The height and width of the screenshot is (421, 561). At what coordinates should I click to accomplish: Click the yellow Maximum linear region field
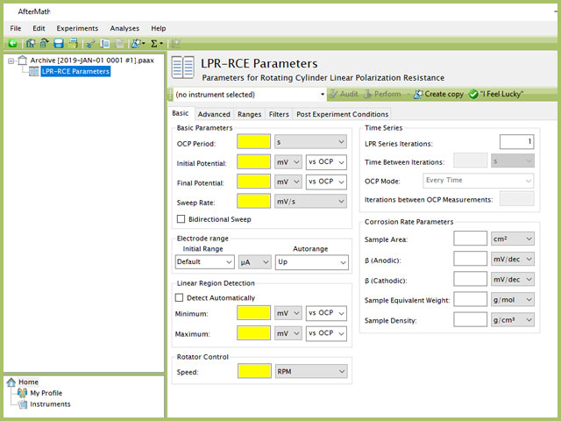click(x=253, y=333)
